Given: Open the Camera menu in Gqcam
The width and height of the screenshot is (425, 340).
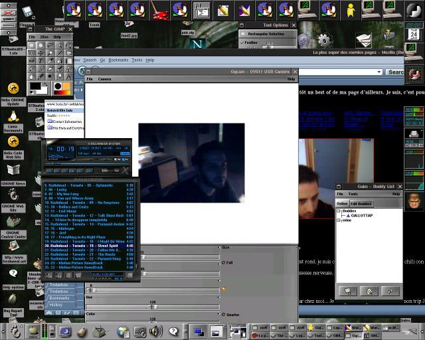Looking at the screenshot, I should pos(105,79).
